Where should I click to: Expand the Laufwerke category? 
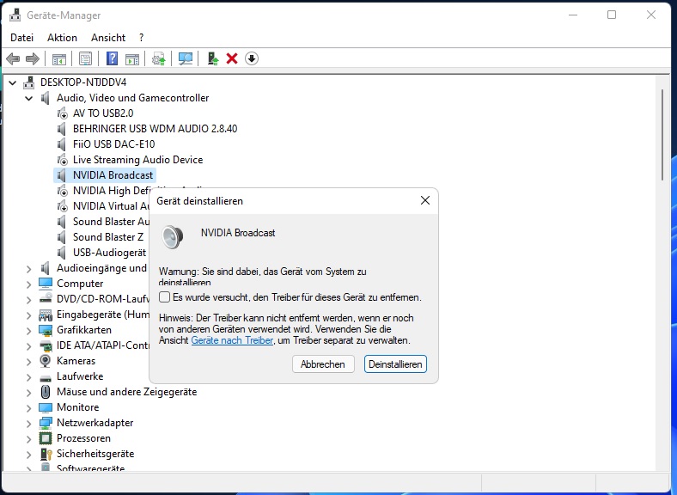click(x=29, y=377)
